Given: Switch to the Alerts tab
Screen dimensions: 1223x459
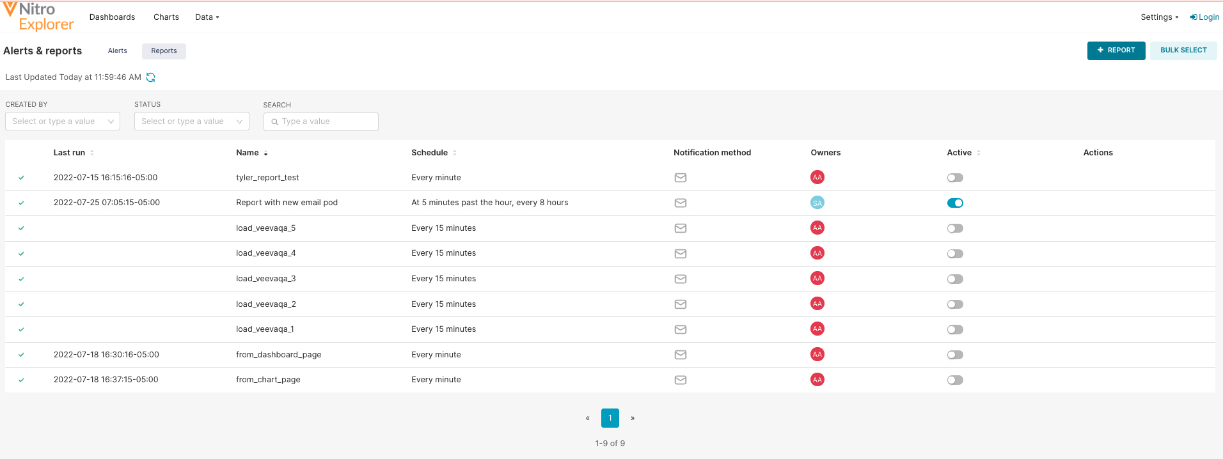Looking at the screenshot, I should 118,51.
